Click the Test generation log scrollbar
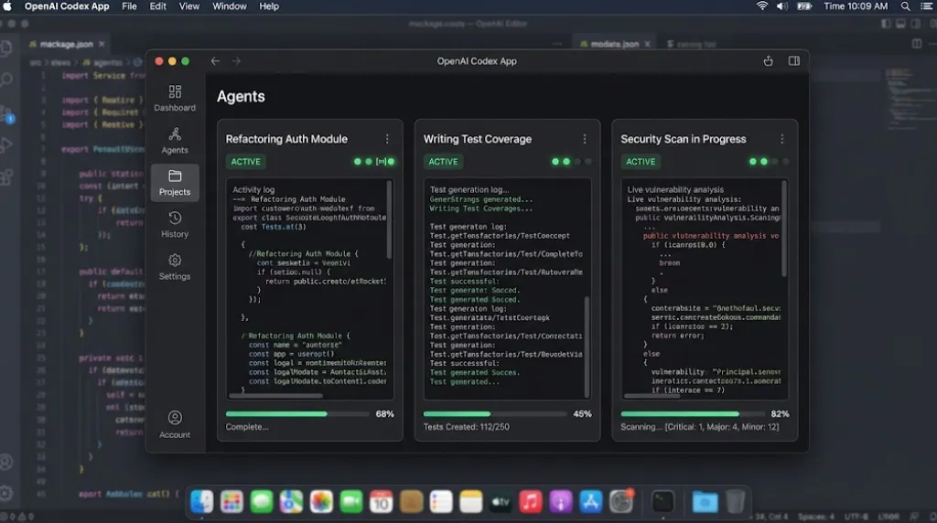 coord(587,347)
